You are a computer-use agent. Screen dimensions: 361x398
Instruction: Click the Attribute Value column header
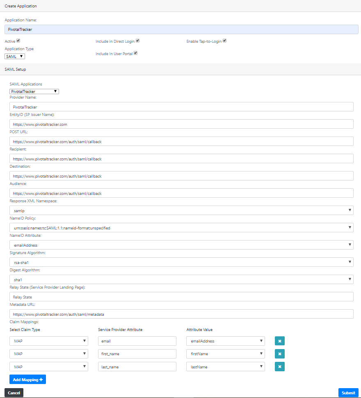tap(199, 329)
